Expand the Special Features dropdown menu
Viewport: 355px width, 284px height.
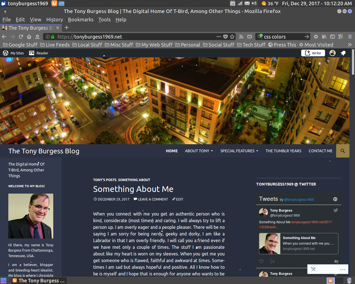[x=239, y=151]
